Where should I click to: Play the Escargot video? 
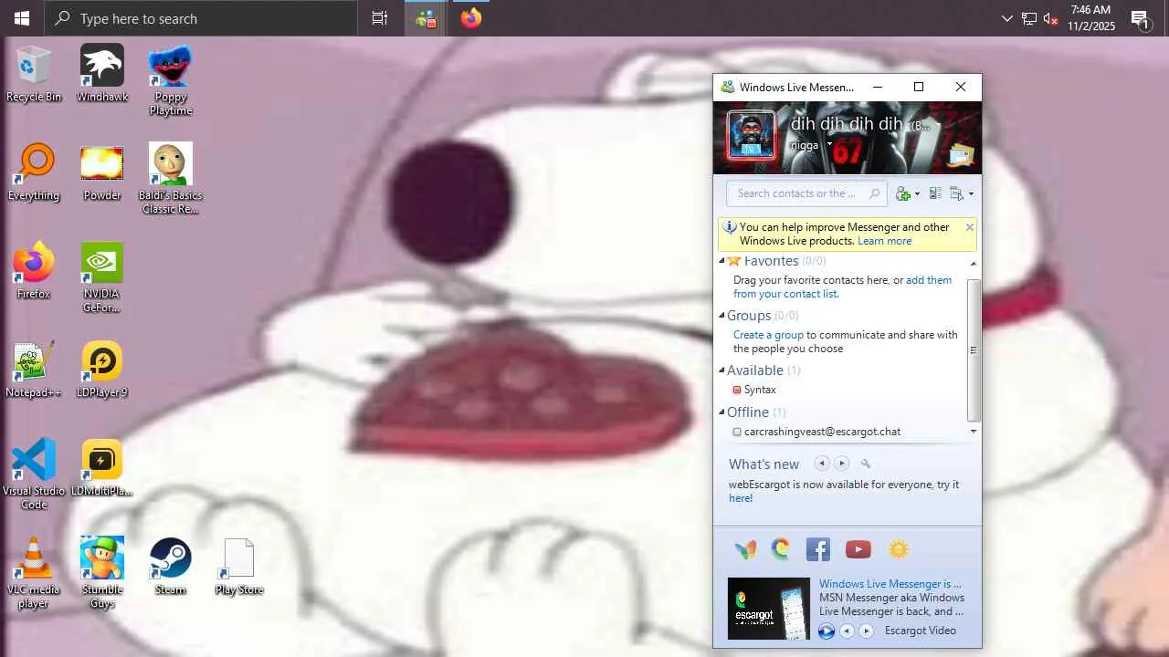827,631
